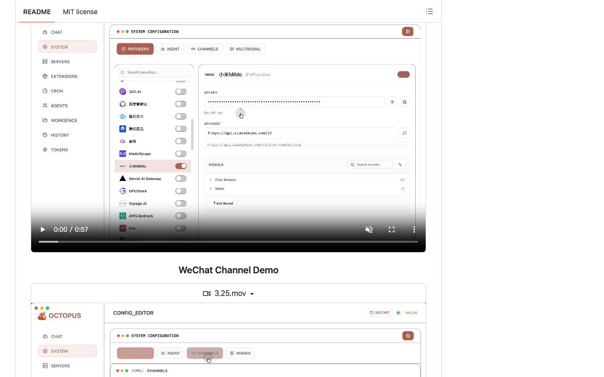Click the ONLINE status text
Image resolution: width=604 pixels, height=377 pixels.
[411, 313]
